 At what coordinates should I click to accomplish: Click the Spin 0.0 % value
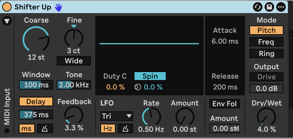(x=153, y=87)
